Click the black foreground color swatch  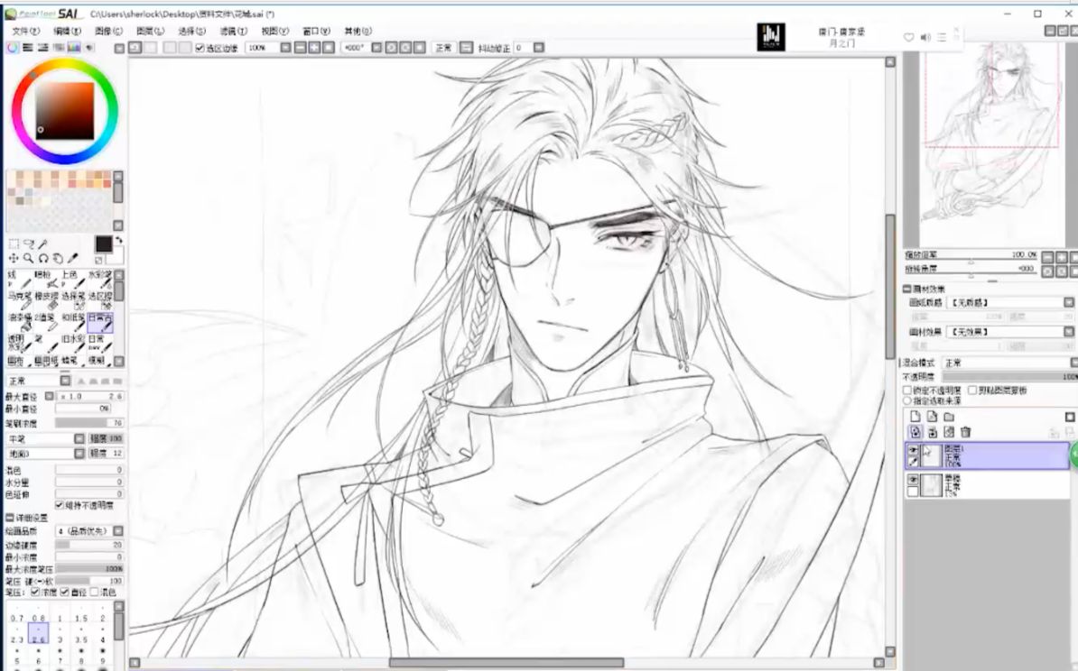(x=104, y=244)
